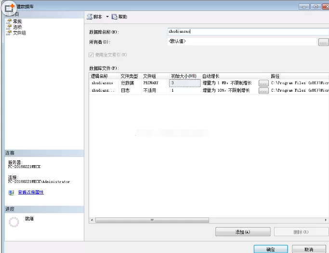Click the 初始大小(MB) column header
This screenshot has width=329, height=253.
[184, 76]
